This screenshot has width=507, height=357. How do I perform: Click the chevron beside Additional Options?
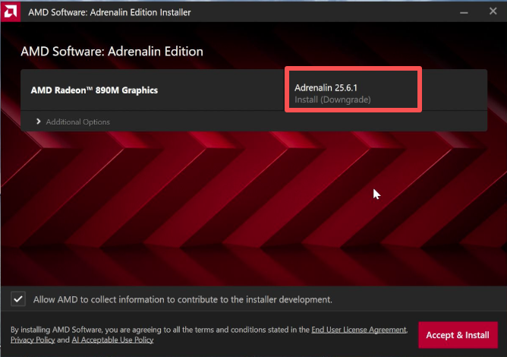pyautogui.click(x=38, y=122)
